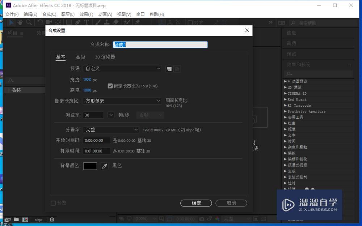Viewport: 362px width, 226px height.
Task: Click the background color eyedropper
Action: pyautogui.click(x=105, y=166)
